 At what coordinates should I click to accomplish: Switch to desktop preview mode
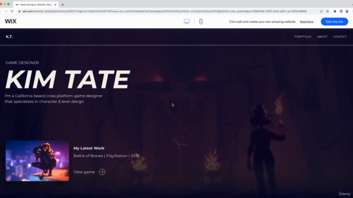coord(186,21)
